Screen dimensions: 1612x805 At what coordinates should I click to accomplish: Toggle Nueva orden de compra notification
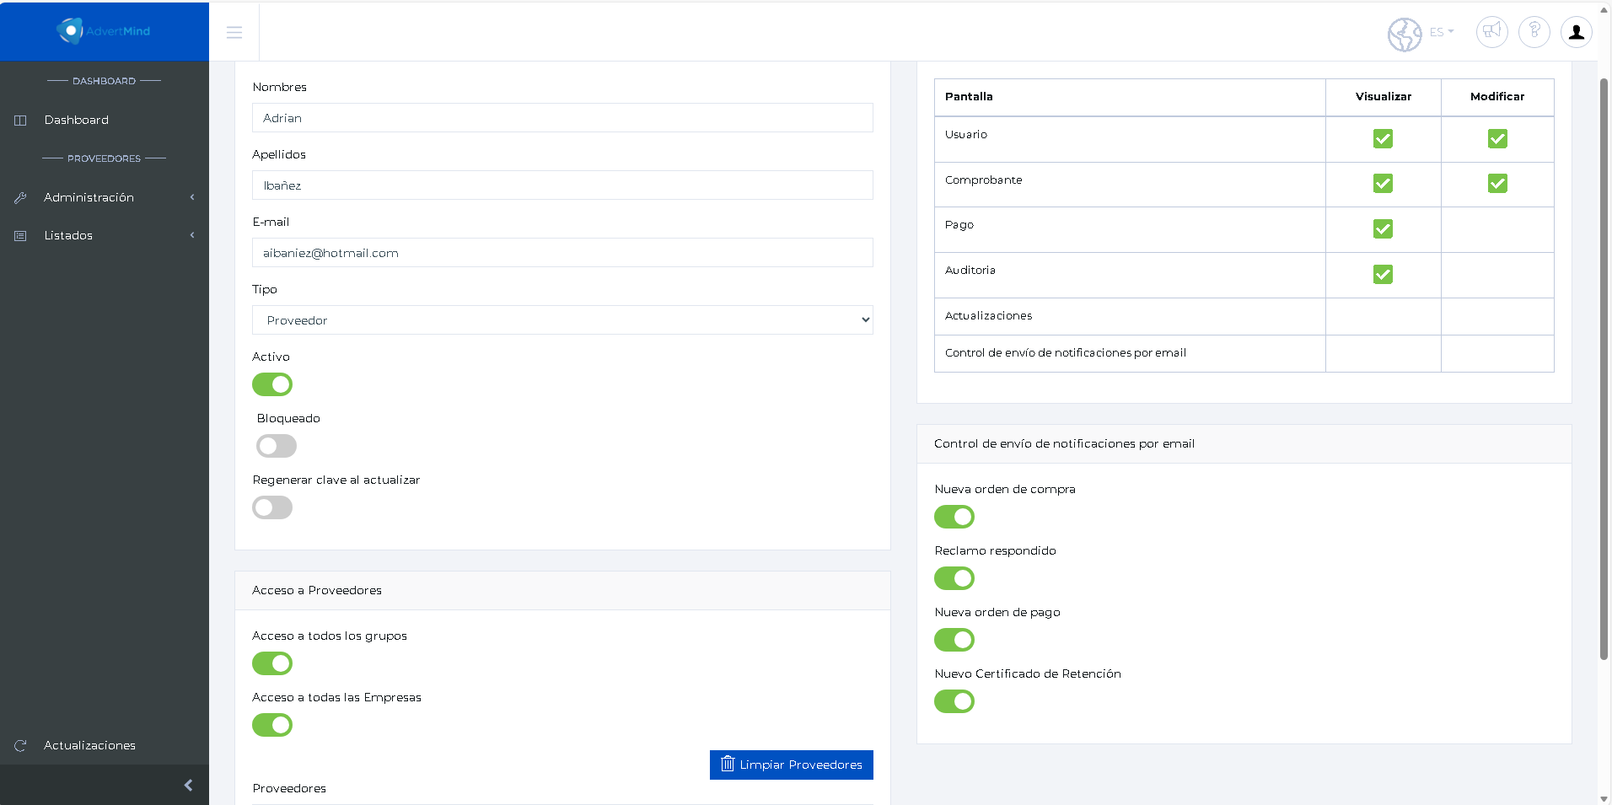click(x=954, y=517)
